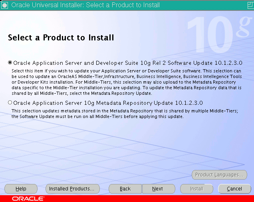Proceed with the Next button
254x202 pixels.
tap(159, 189)
